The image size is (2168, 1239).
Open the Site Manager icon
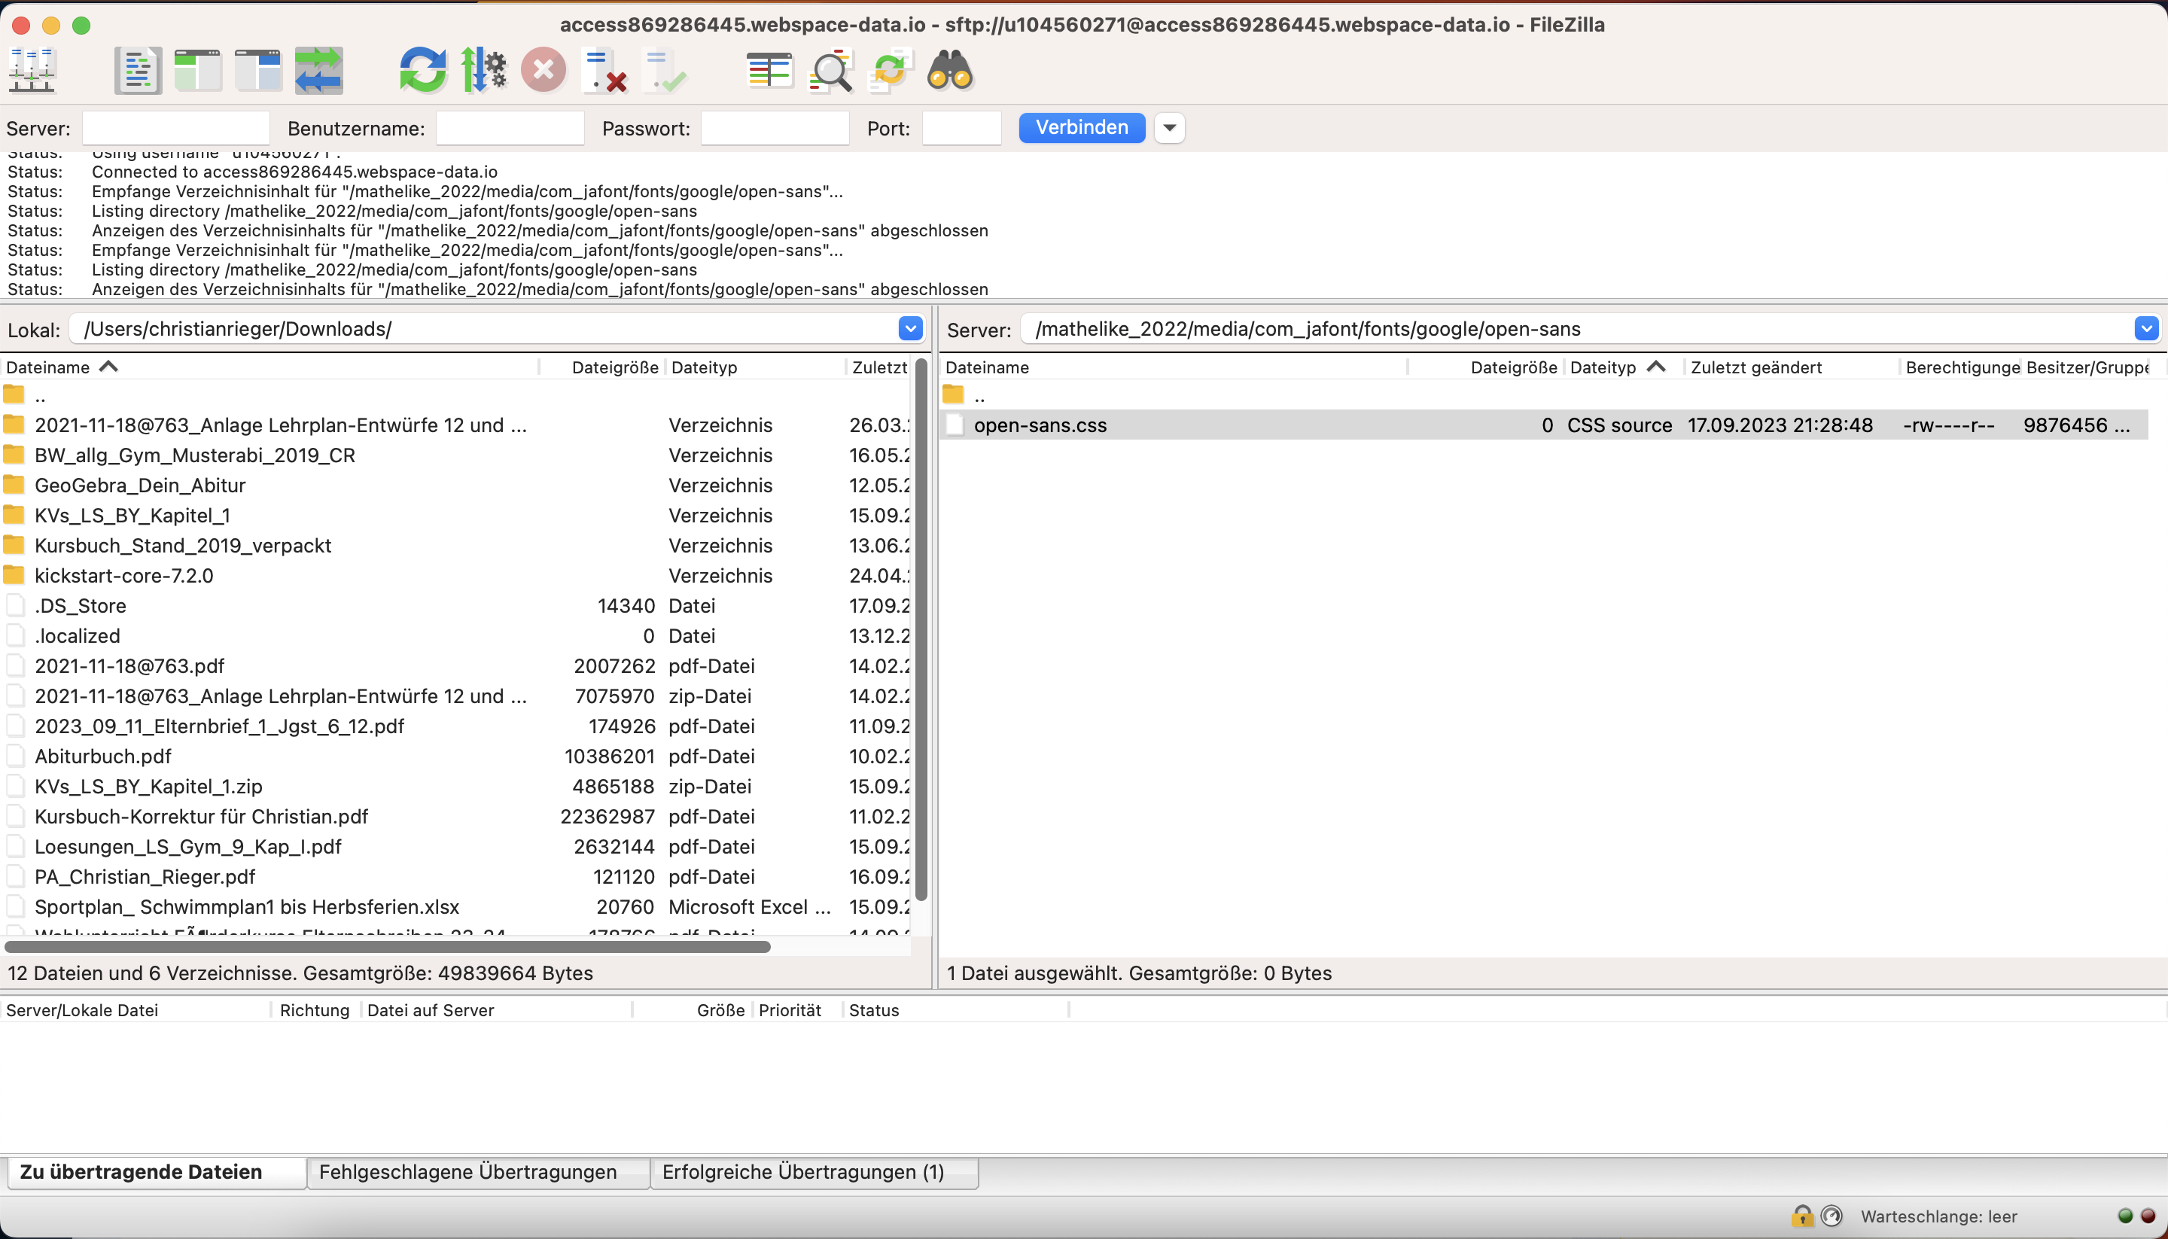click(32, 71)
